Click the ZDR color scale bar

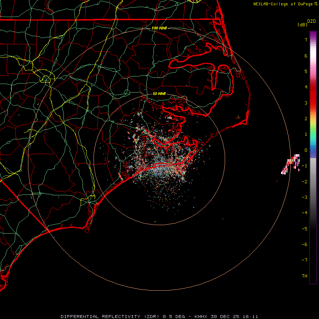tap(313, 157)
